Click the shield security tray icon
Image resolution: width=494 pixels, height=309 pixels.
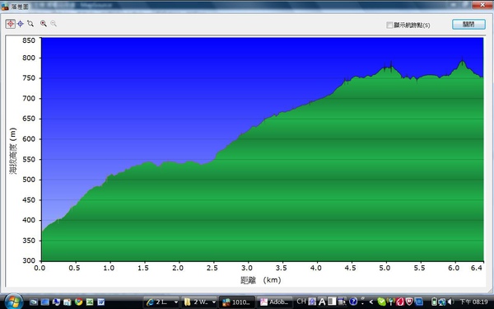pyautogui.click(x=409, y=302)
